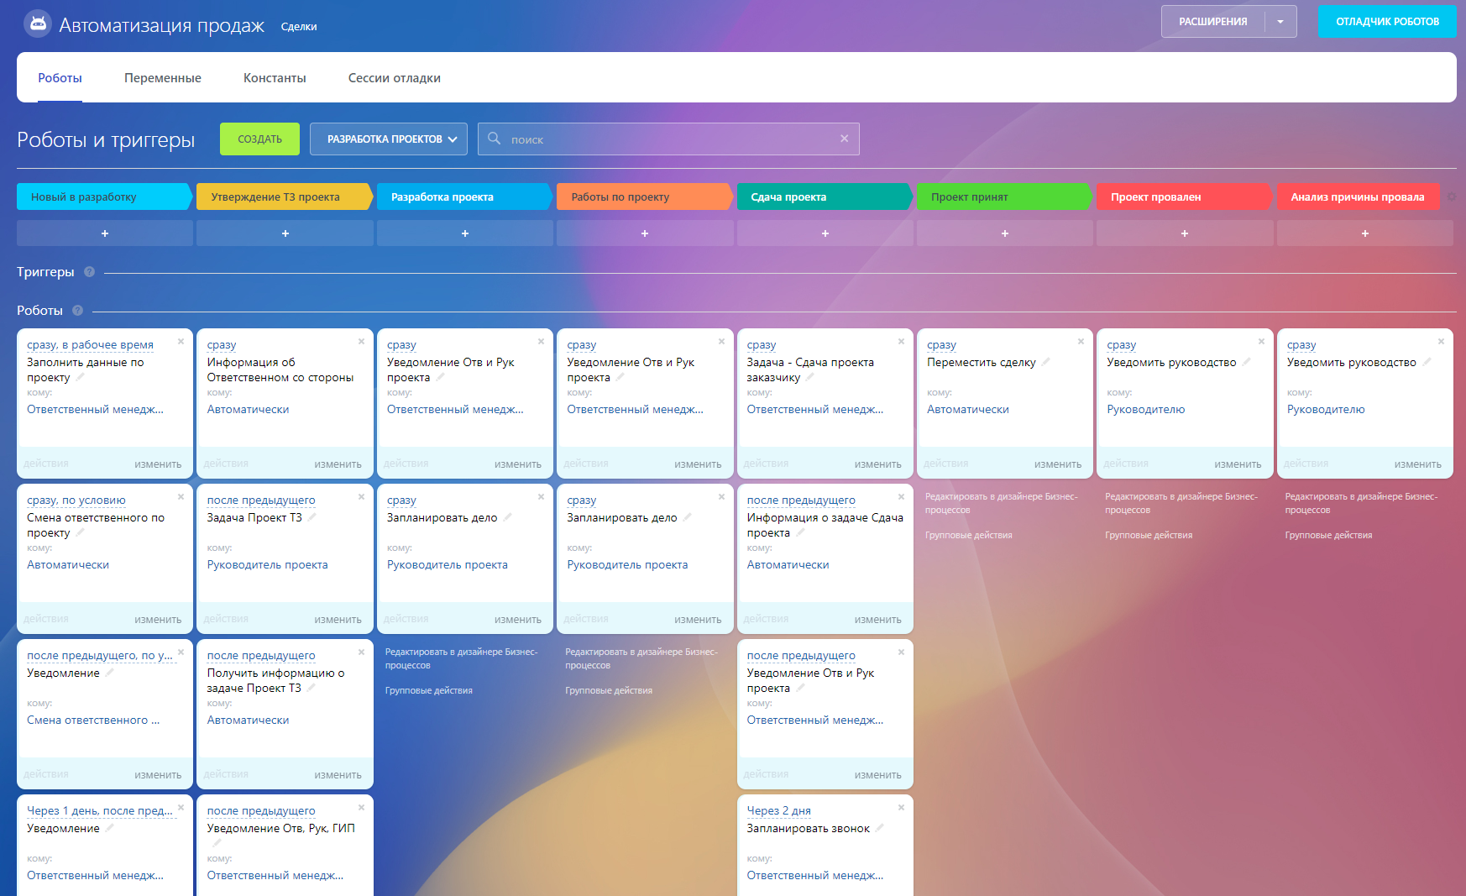This screenshot has height=896, width=1466.
Task: Click изменить on Задача Проект ТЗ robot
Action: pos(338,619)
